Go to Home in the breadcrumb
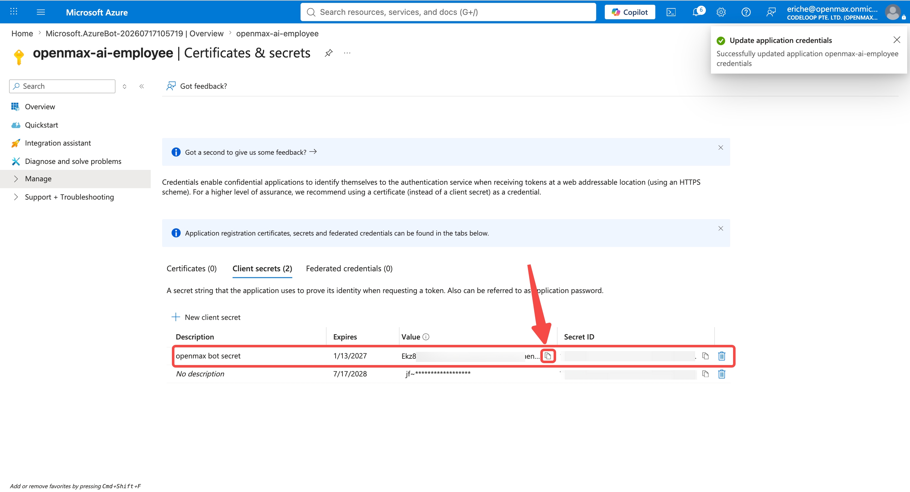Image resolution: width=910 pixels, height=492 pixels. pyautogui.click(x=22, y=33)
